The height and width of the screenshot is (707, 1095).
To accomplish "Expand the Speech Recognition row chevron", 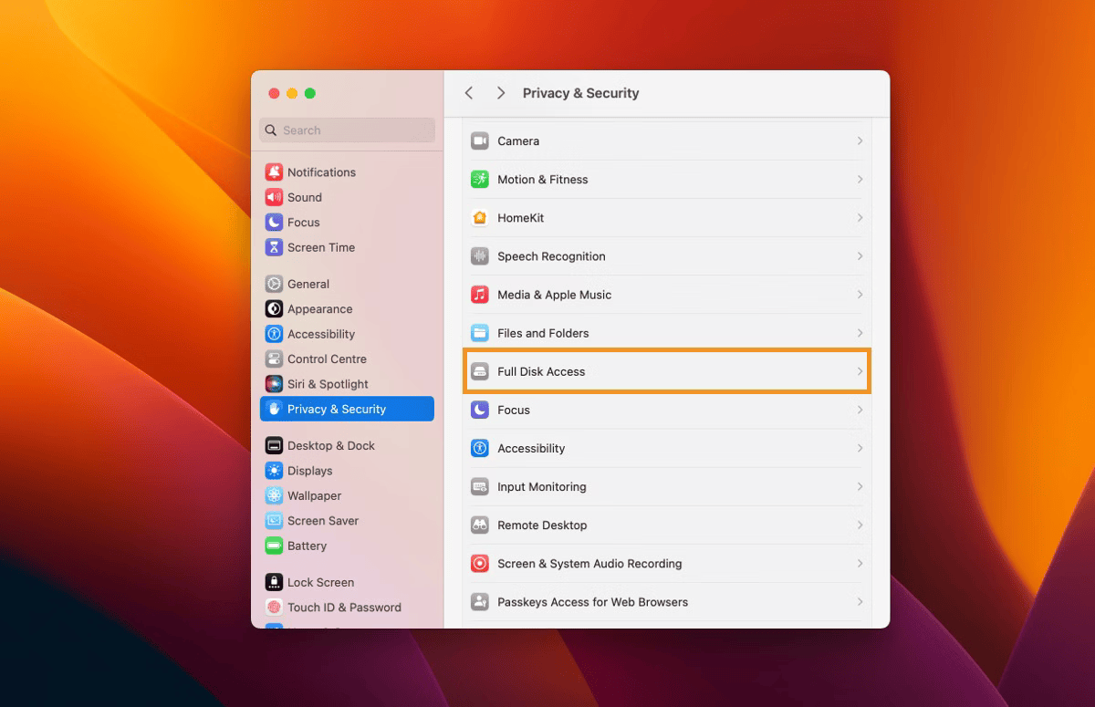I will [860, 256].
